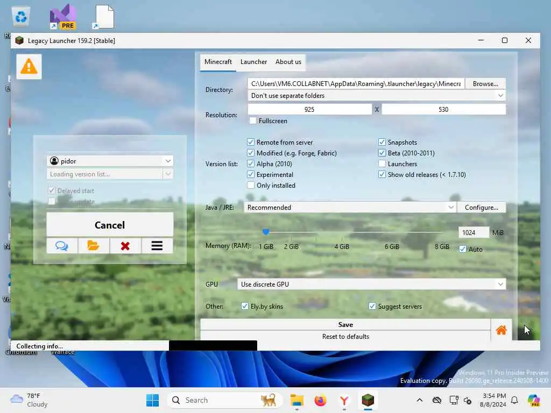This screenshot has width=551, height=413.
Task: Click the red X icon button
Action: 125,245
